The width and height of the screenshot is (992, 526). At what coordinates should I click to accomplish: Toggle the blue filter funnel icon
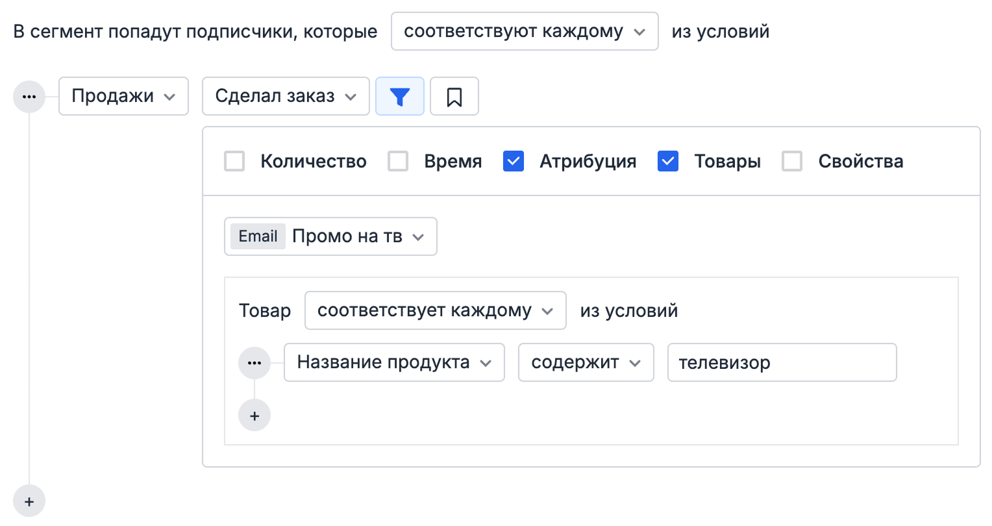[400, 96]
